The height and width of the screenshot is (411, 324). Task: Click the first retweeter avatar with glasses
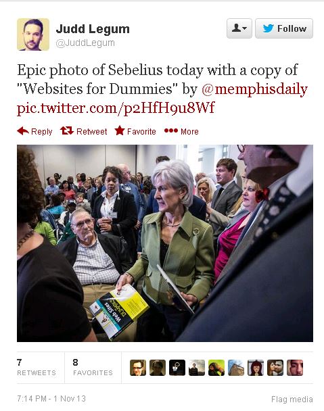tap(138, 368)
